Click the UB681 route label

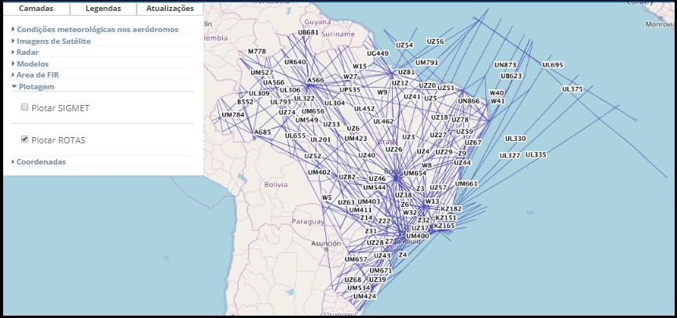(x=309, y=33)
